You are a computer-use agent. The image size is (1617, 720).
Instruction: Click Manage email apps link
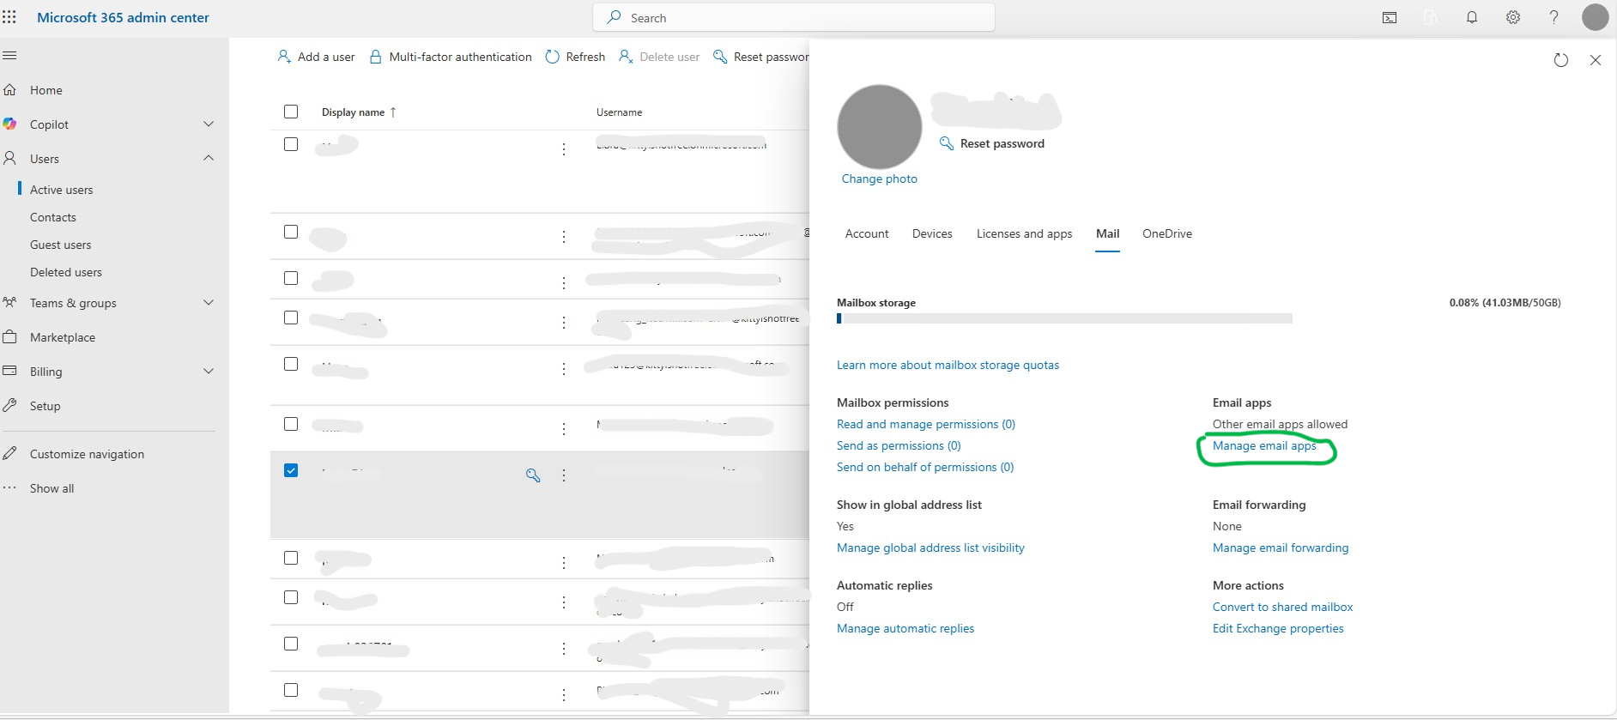1264,445
